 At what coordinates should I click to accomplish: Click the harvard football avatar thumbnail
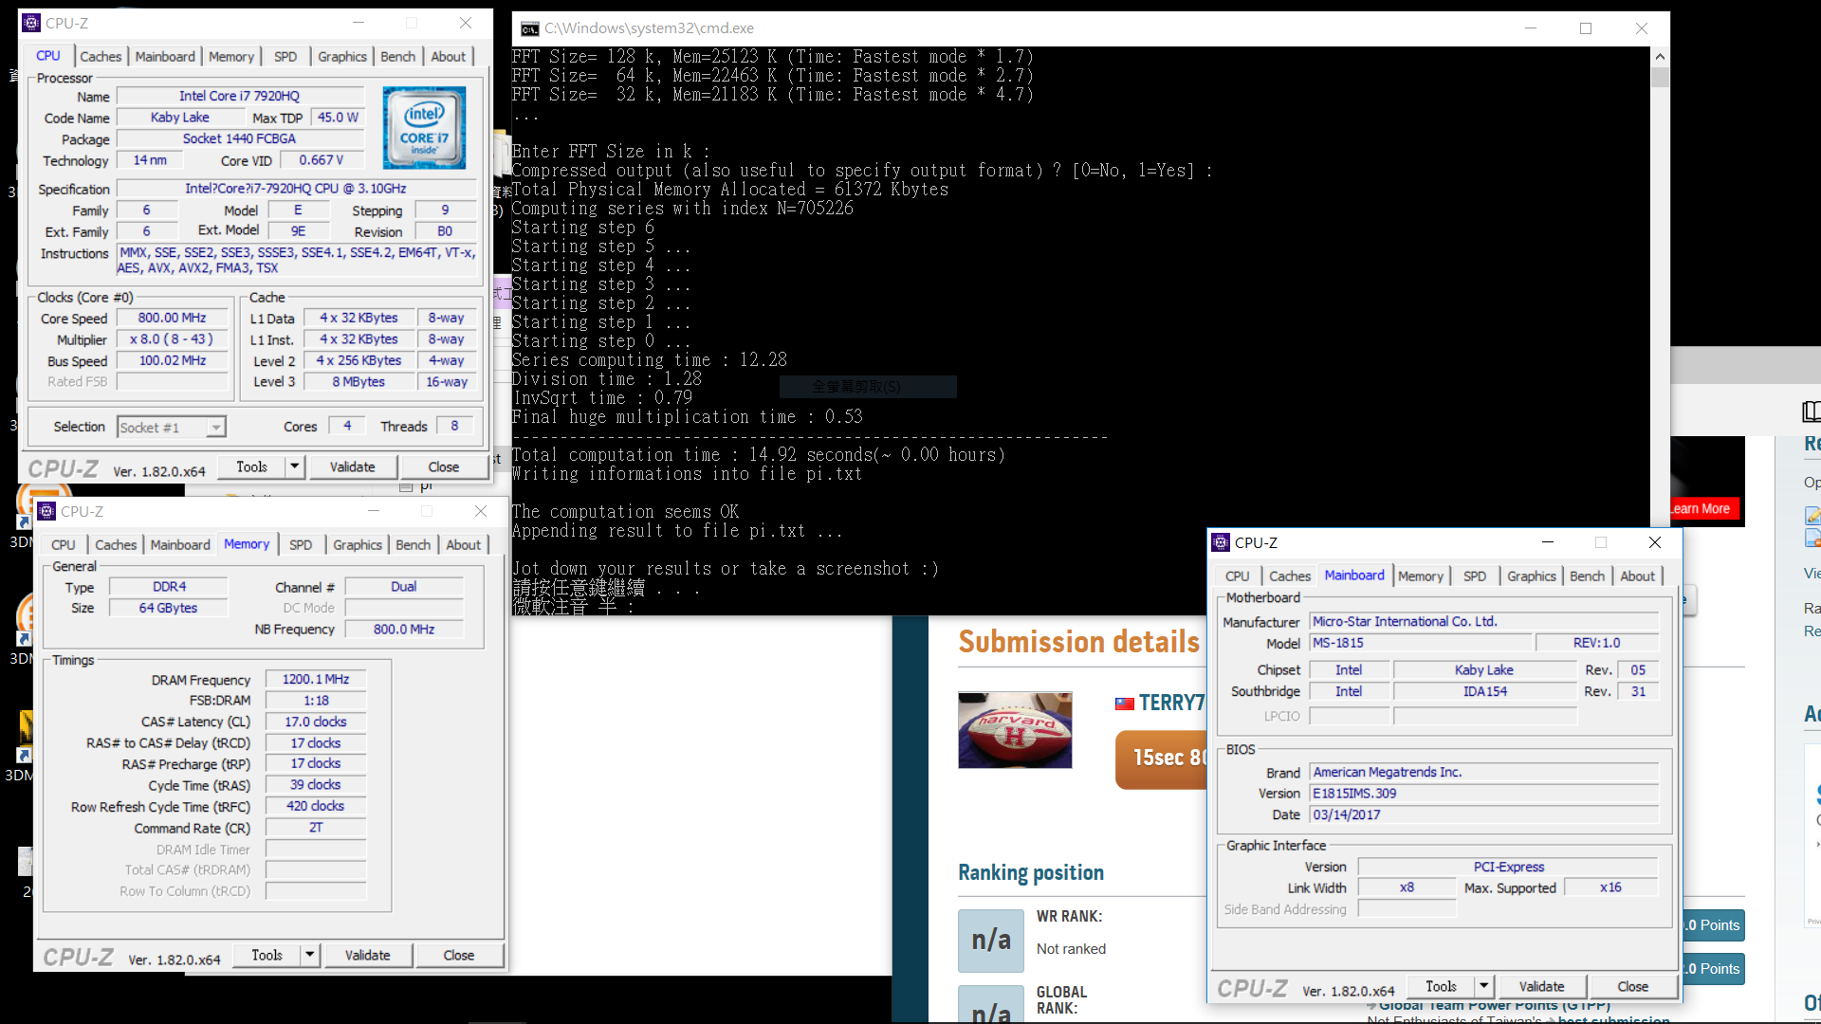1015,730
